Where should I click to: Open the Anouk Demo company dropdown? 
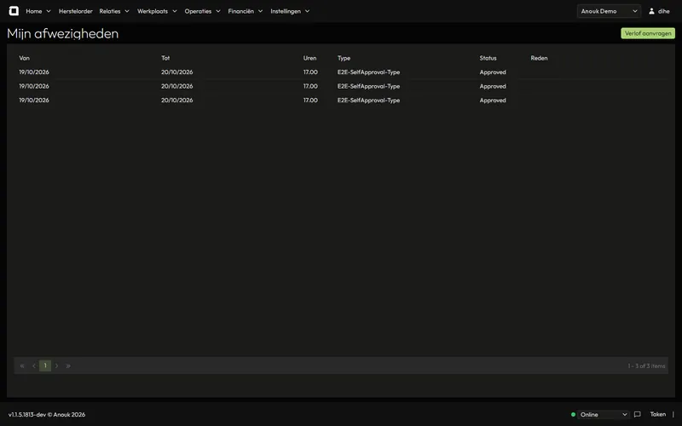(x=609, y=11)
